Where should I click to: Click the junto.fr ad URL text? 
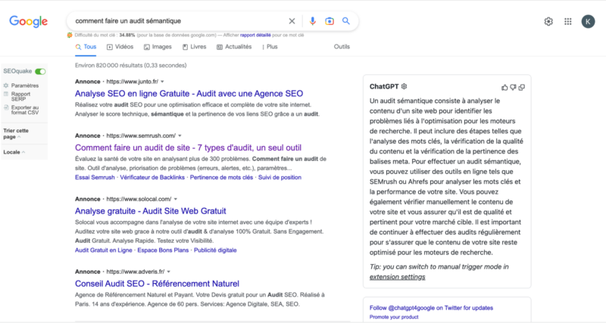coord(132,82)
